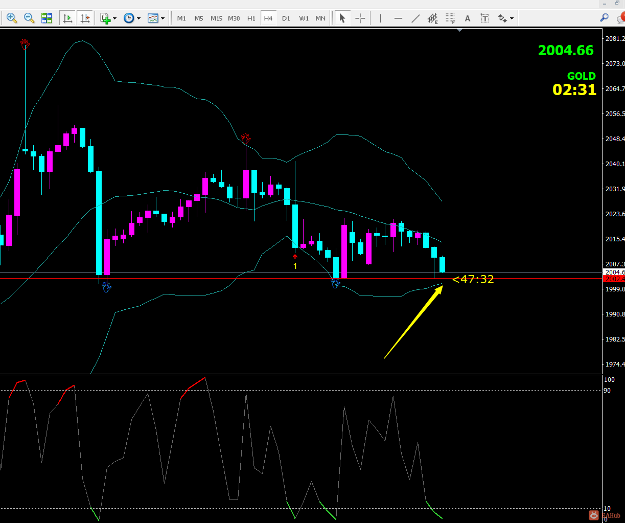
Task: Select the text tool (A)
Action: click(468, 18)
